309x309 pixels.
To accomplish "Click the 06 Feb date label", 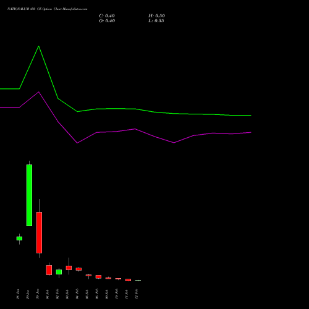I will [97, 294].
